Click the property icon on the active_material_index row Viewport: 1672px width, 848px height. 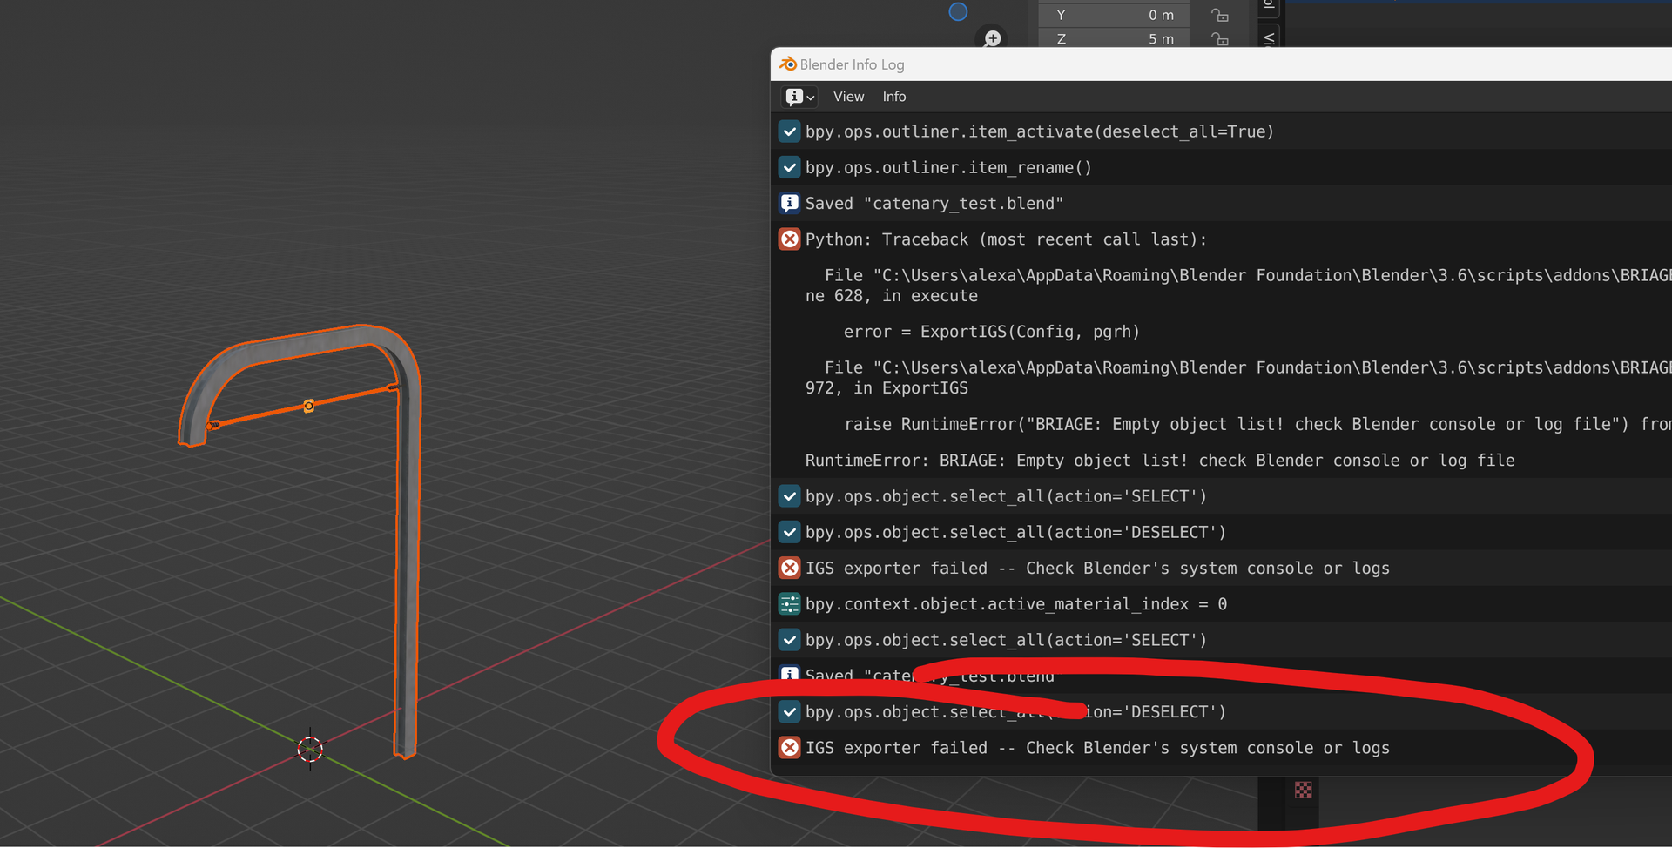(x=789, y=604)
